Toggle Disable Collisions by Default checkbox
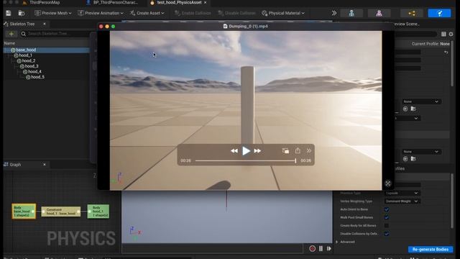 coord(387,234)
